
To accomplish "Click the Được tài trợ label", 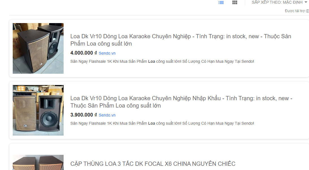I will pos(295,11).
